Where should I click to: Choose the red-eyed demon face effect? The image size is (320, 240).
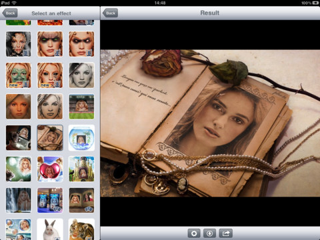(81, 44)
